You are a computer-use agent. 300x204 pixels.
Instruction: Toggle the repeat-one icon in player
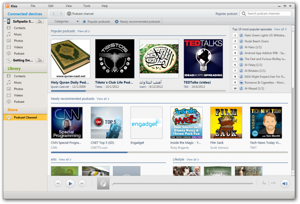pos(264,183)
